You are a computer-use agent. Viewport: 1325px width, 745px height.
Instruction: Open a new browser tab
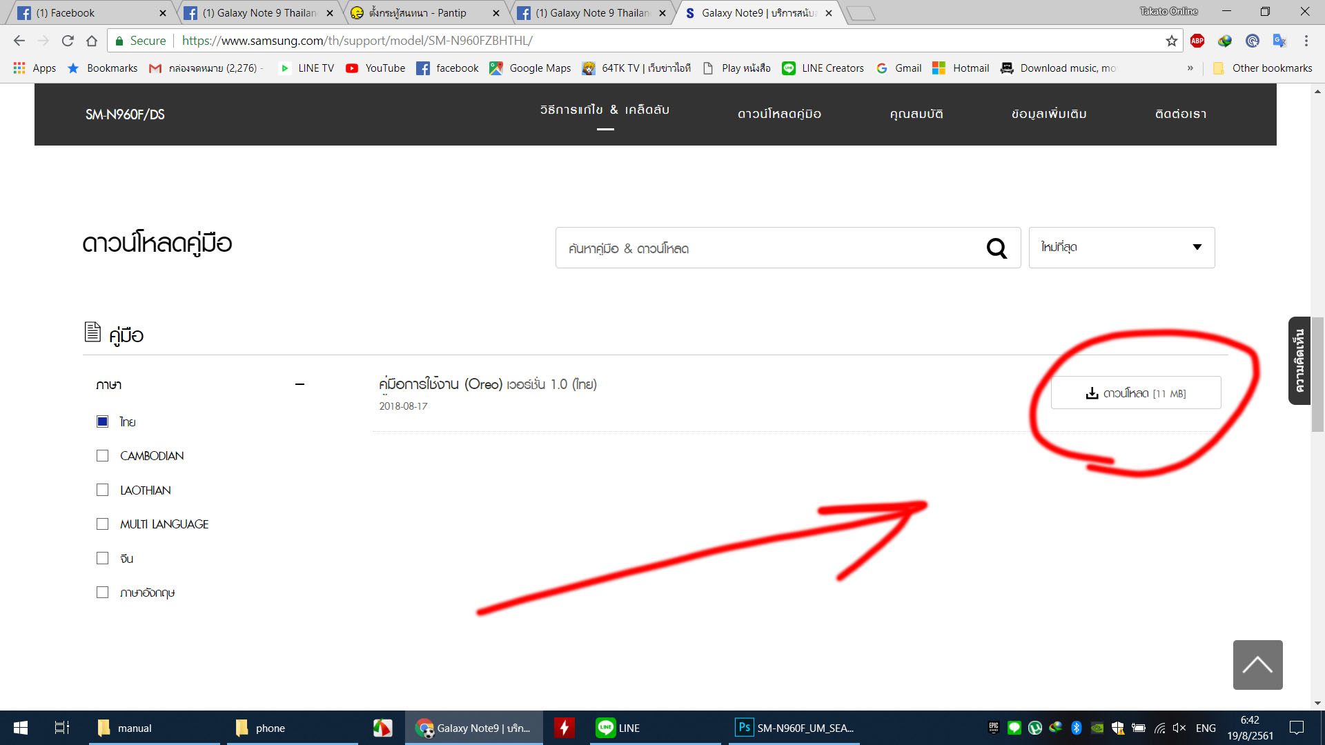[861, 13]
